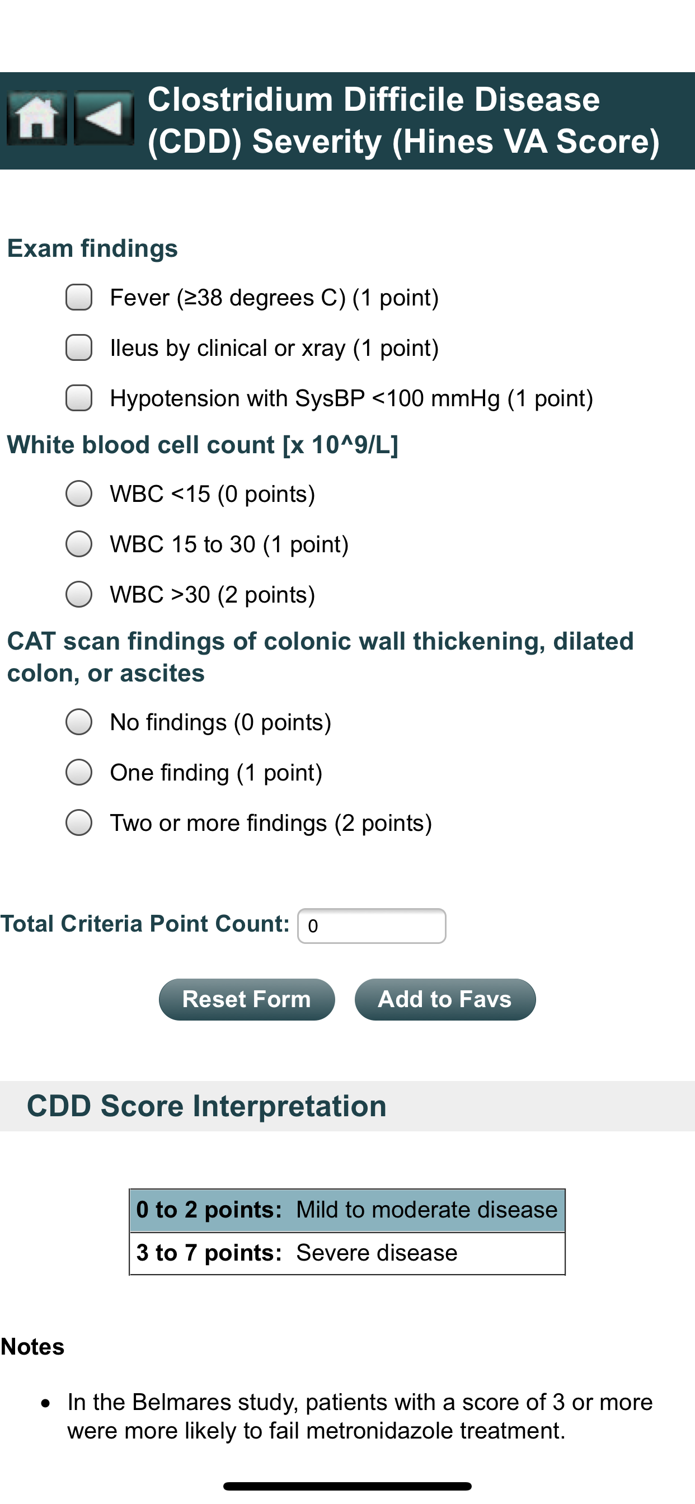This screenshot has width=695, height=1504.
Task: Select WBC >30 (2 points) radio
Action: pos(79,594)
